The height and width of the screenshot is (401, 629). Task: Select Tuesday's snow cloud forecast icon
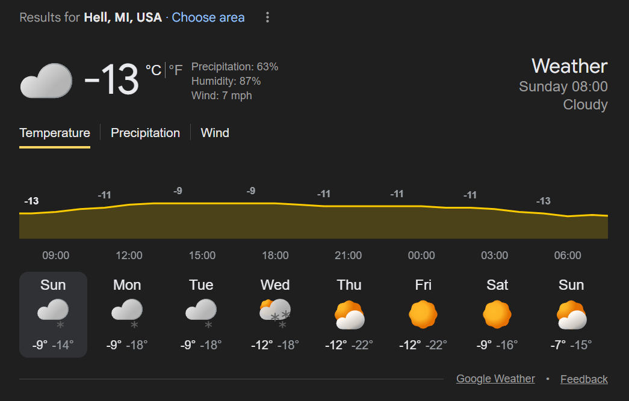(201, 312)
